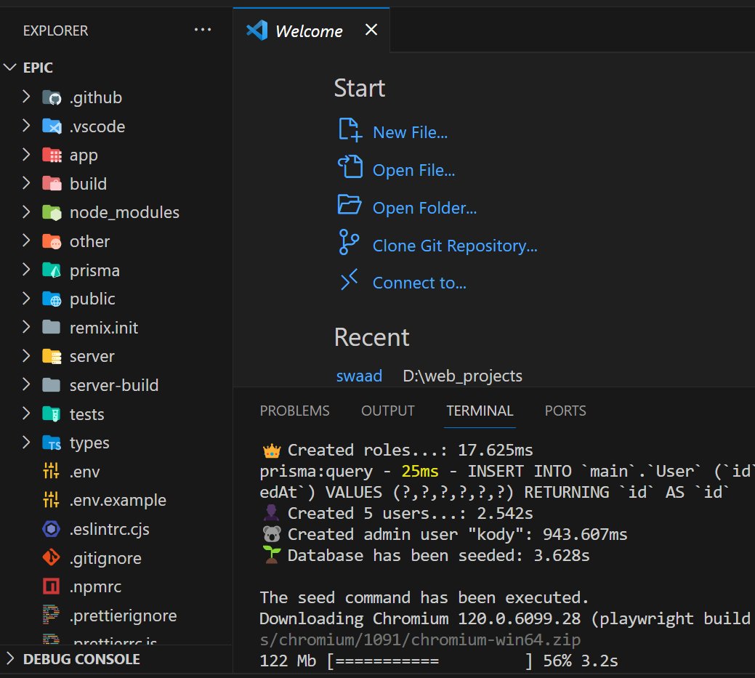Click the Chromium download progress bar

(430, 661)
